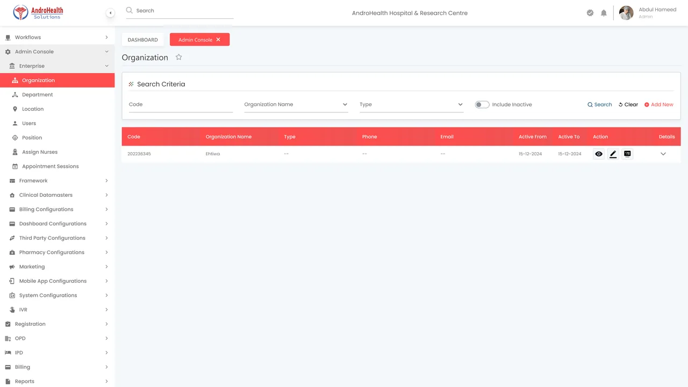
Task: Collapse the Admin Console menu chevron
Action: pos(106,52)
